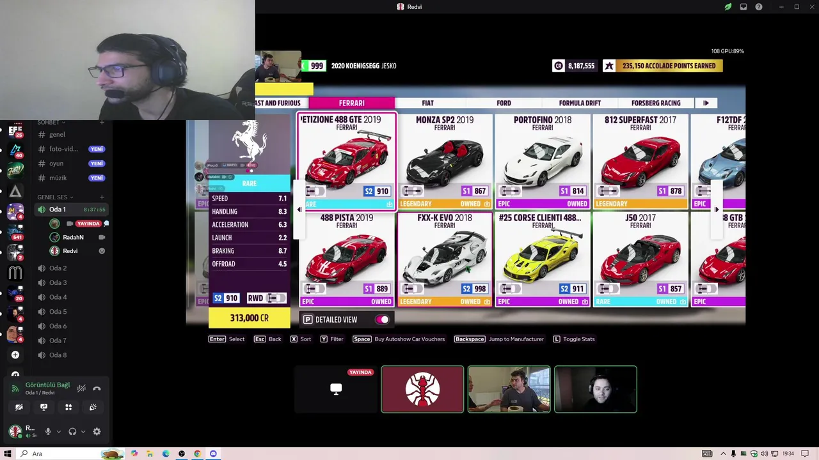Open the oyun text channel
Image resolution: width=819 pixels, height=460 pixels.
[x=70, y=164]
